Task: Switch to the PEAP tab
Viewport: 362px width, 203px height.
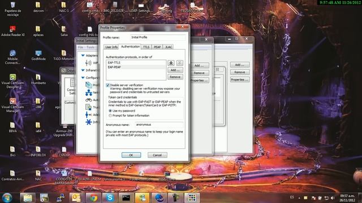Action: coord(157,47)
